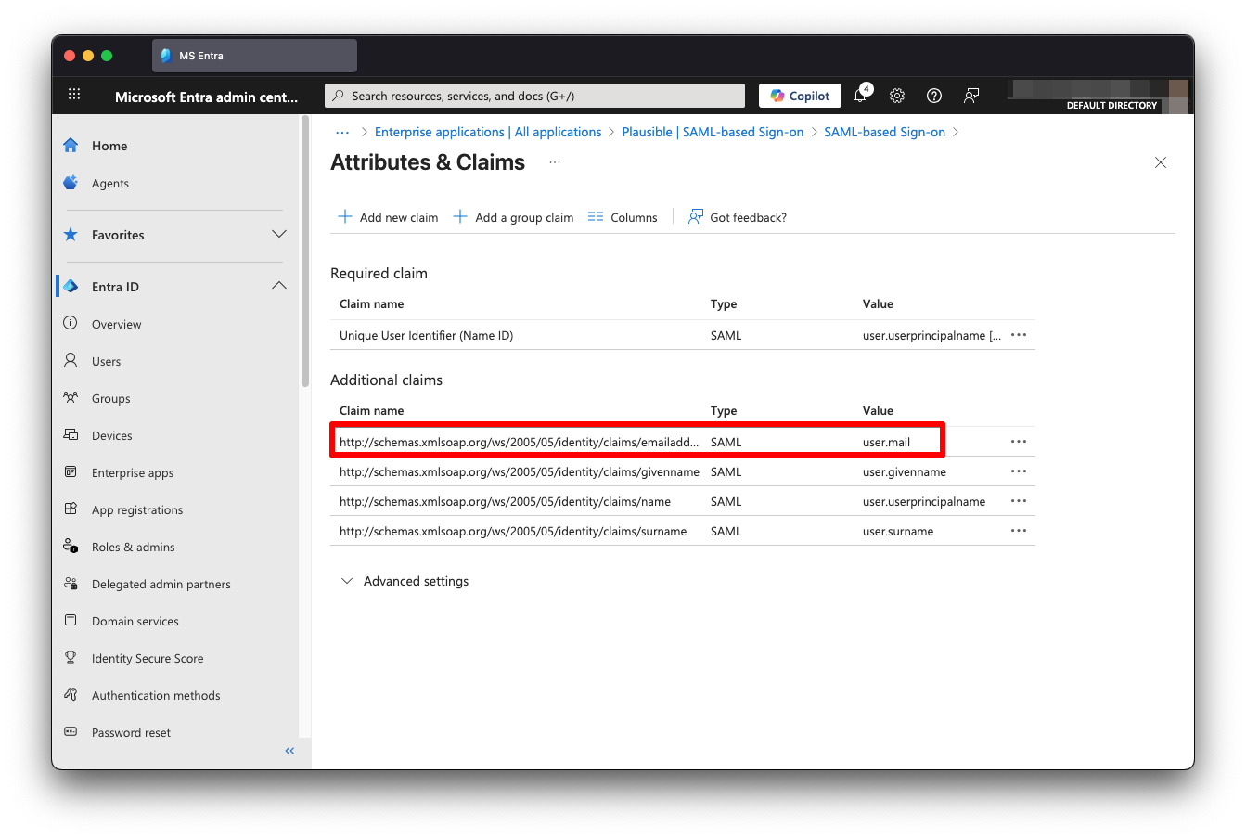
Task: Click Add new claim
Action: 387,216
